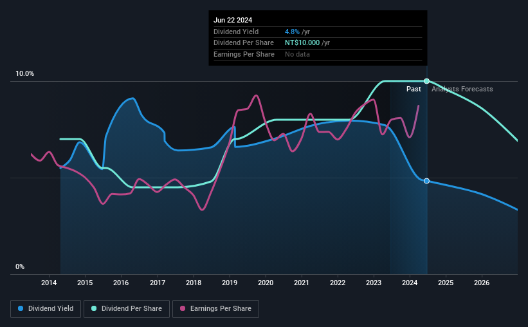Click the 0% y-axis label
528x327 pixels.
[20, 266]
